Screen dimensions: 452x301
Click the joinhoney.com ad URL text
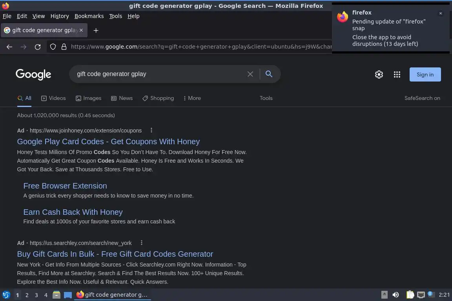coord(86,131)
